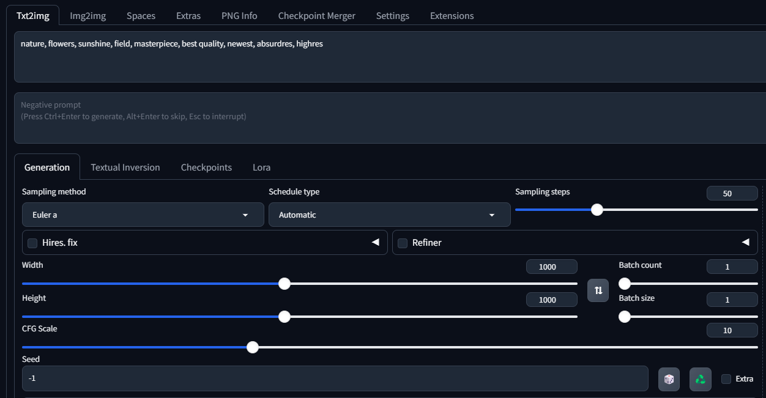
Task: Select the Generation sub-tab
Action: (x=47, y=168)
